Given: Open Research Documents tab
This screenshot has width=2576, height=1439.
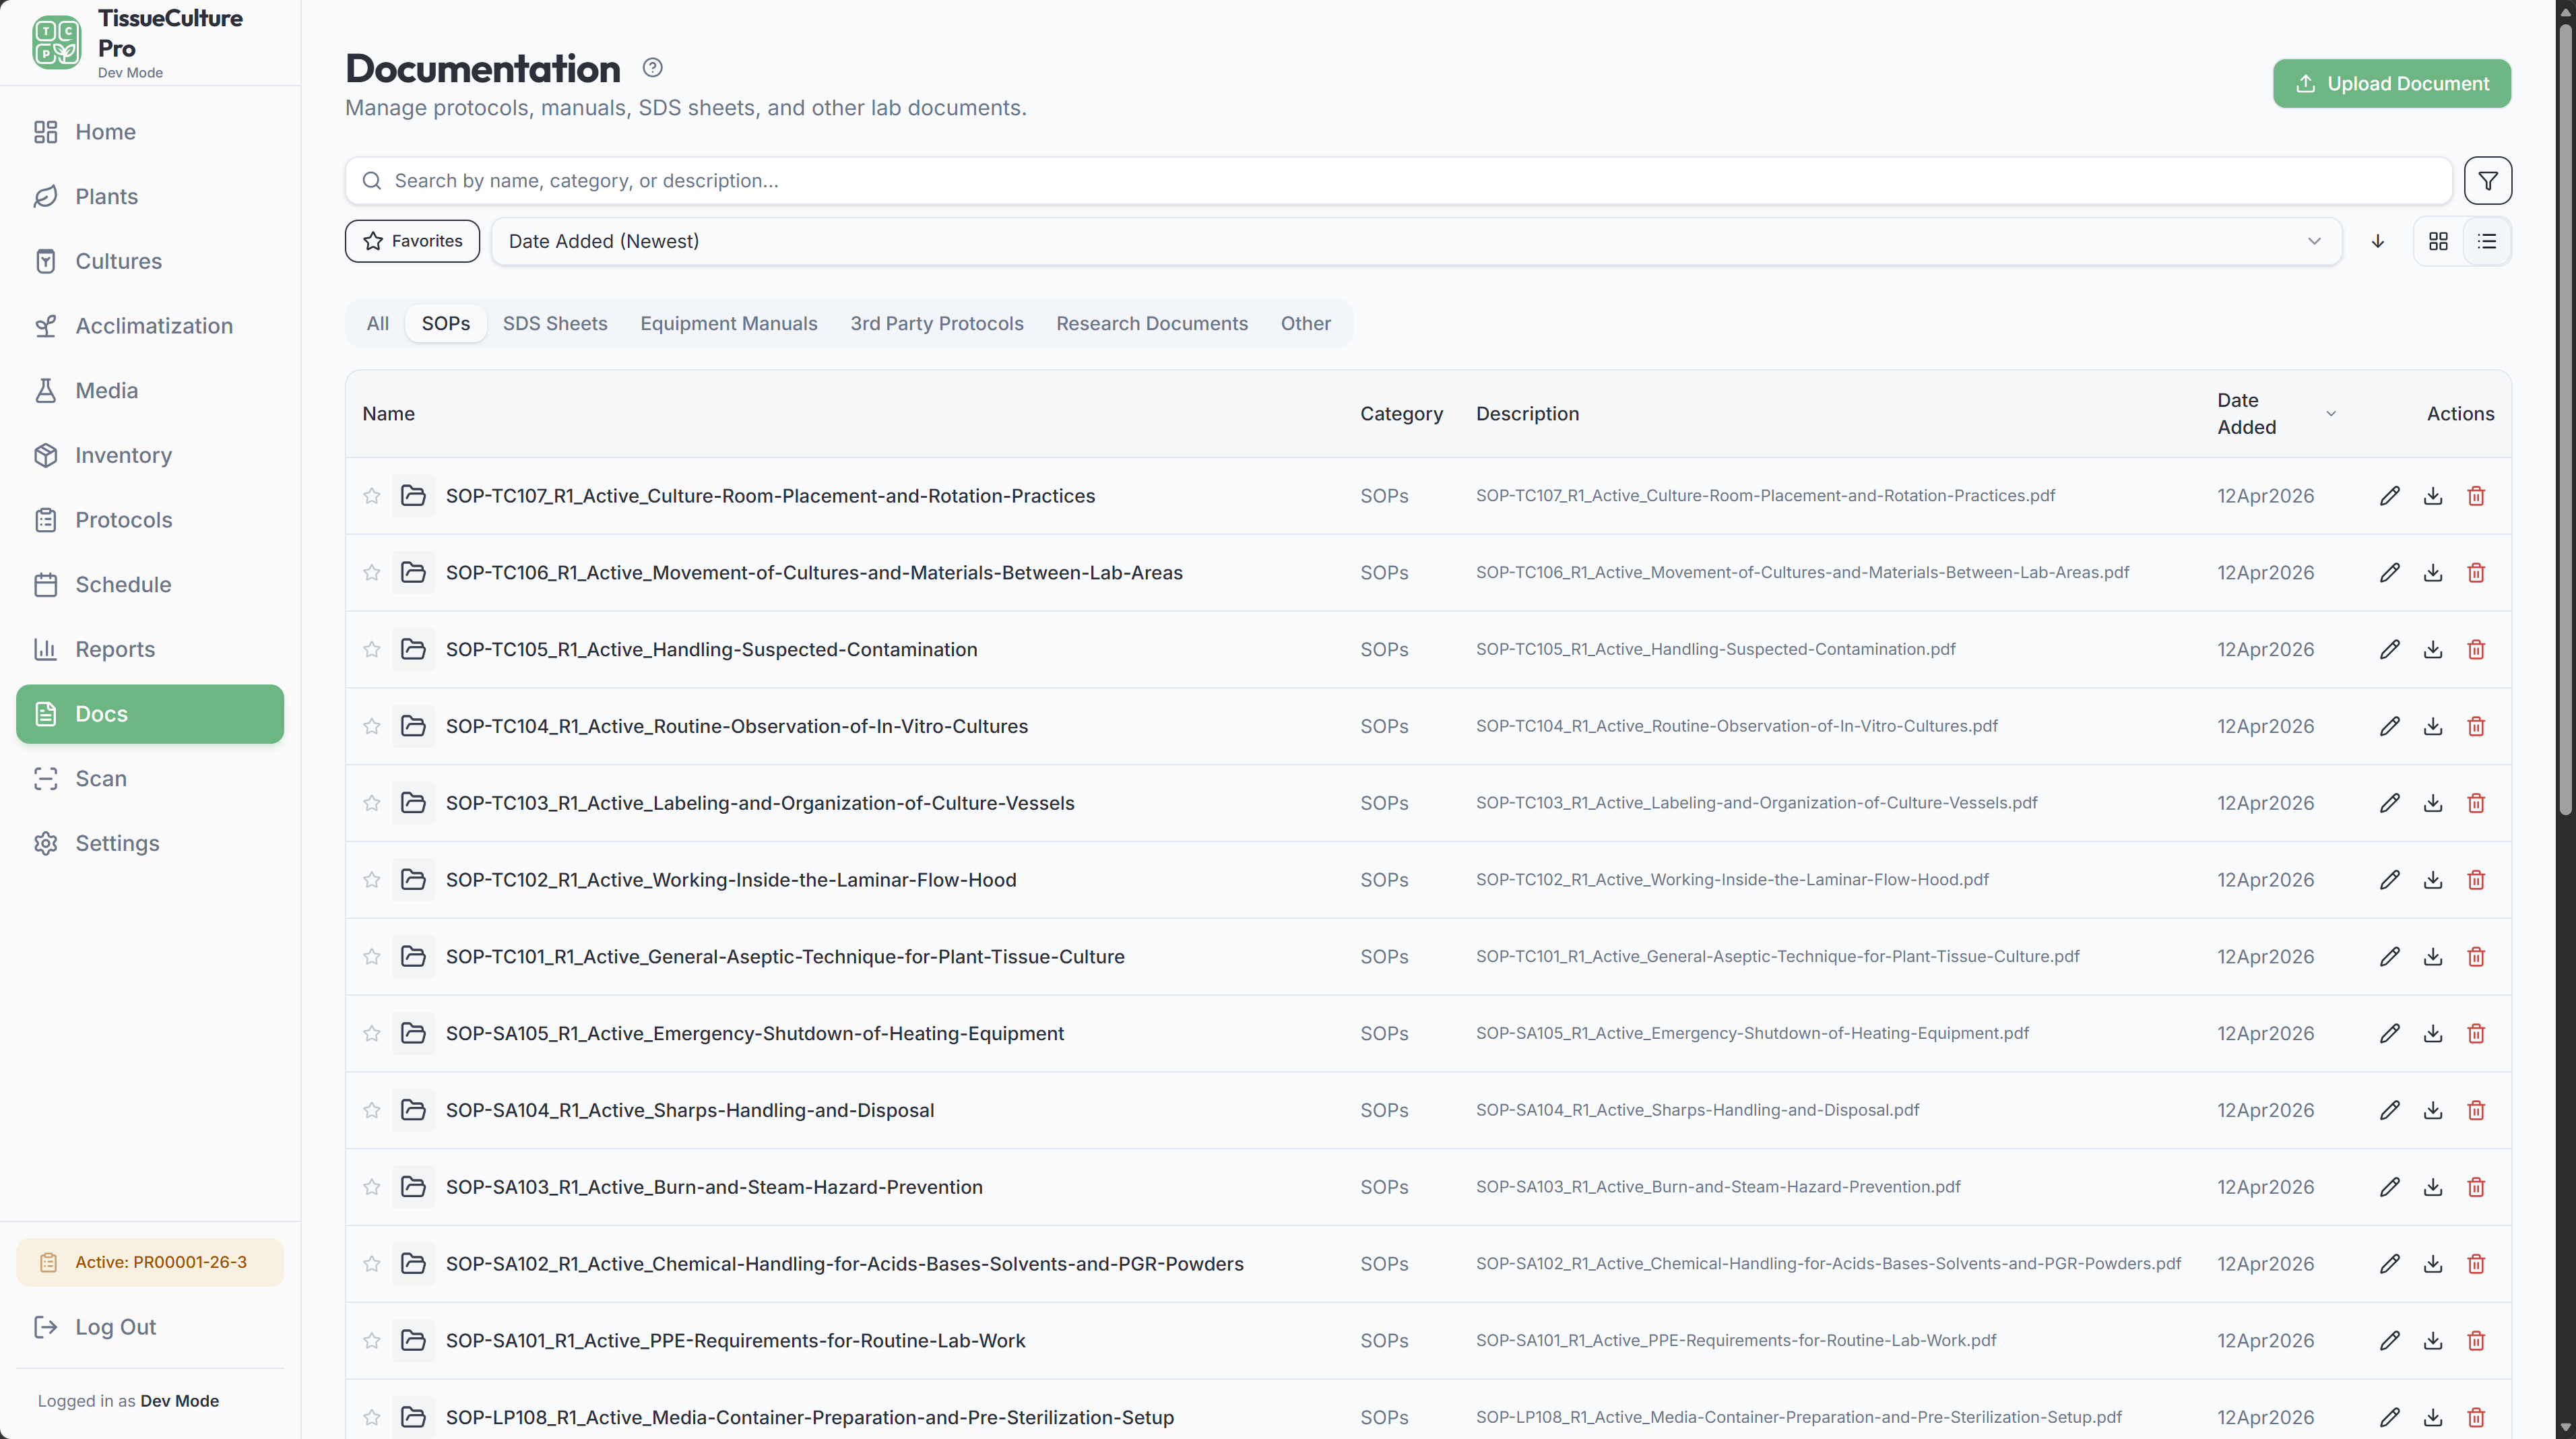Looking at the screenshot, I should coord(1152,324).
